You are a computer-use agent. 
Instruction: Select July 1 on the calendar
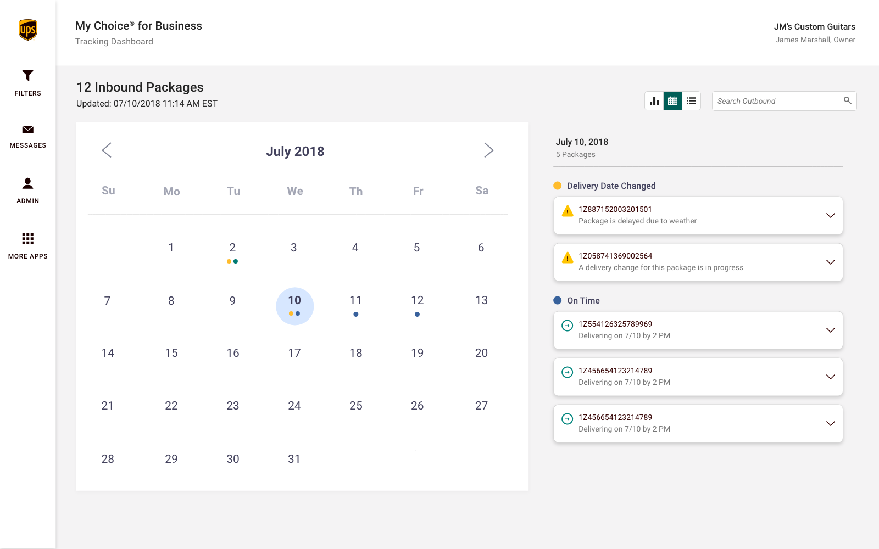pyautogui.click(x=171, y=248)
